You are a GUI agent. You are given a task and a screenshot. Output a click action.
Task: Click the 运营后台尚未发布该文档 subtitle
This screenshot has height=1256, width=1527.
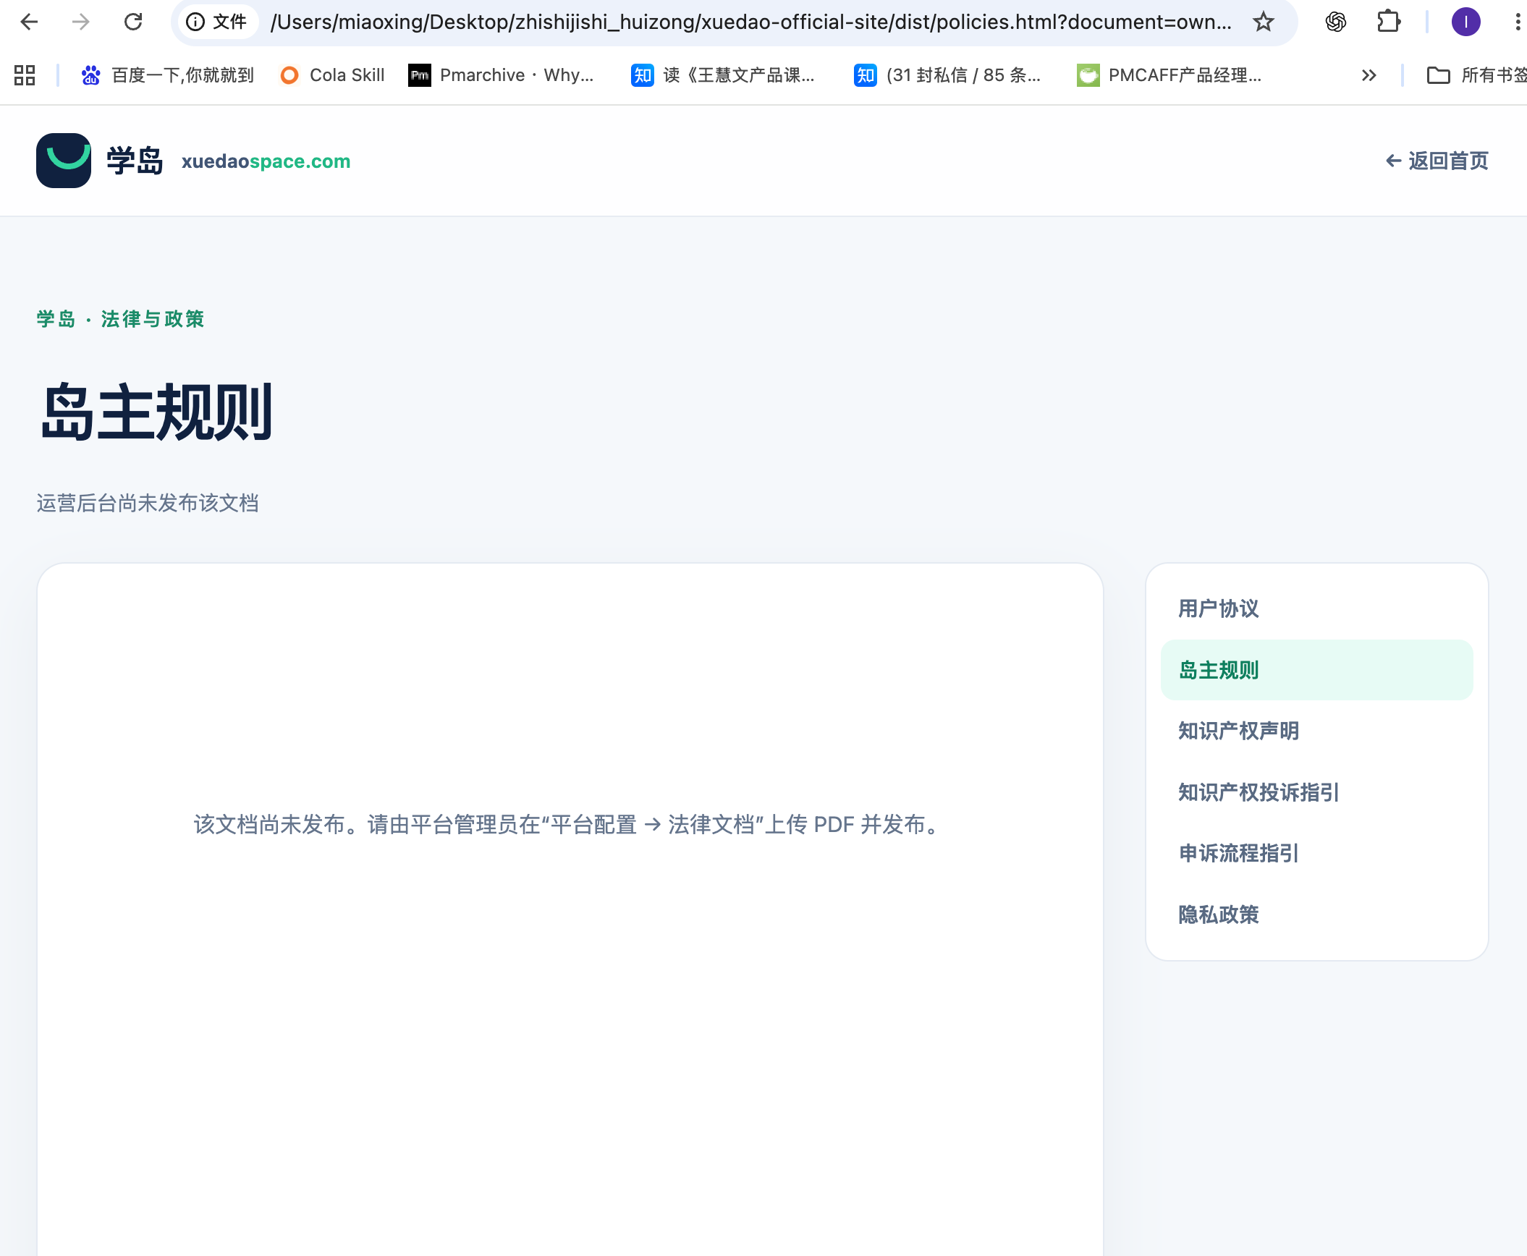[x=148, y=503]
